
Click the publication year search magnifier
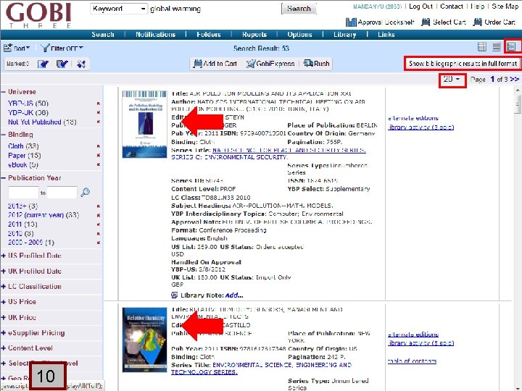pos(86,192)
